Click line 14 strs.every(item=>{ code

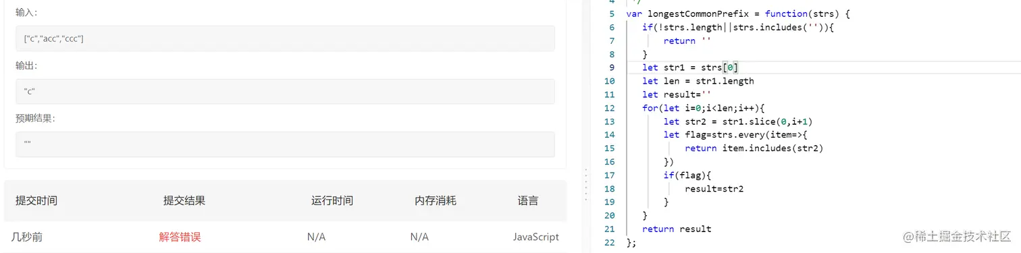[735, 135]
